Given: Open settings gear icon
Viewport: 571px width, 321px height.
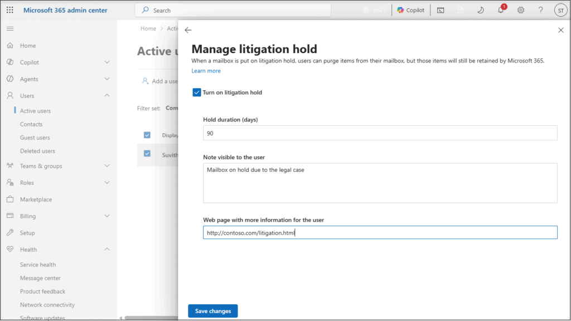Looking at the screenshot, I should (521, 10).
